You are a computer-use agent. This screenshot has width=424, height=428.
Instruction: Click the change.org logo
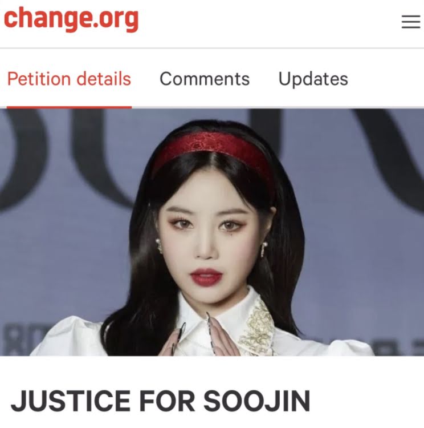(x=71, y=19)
